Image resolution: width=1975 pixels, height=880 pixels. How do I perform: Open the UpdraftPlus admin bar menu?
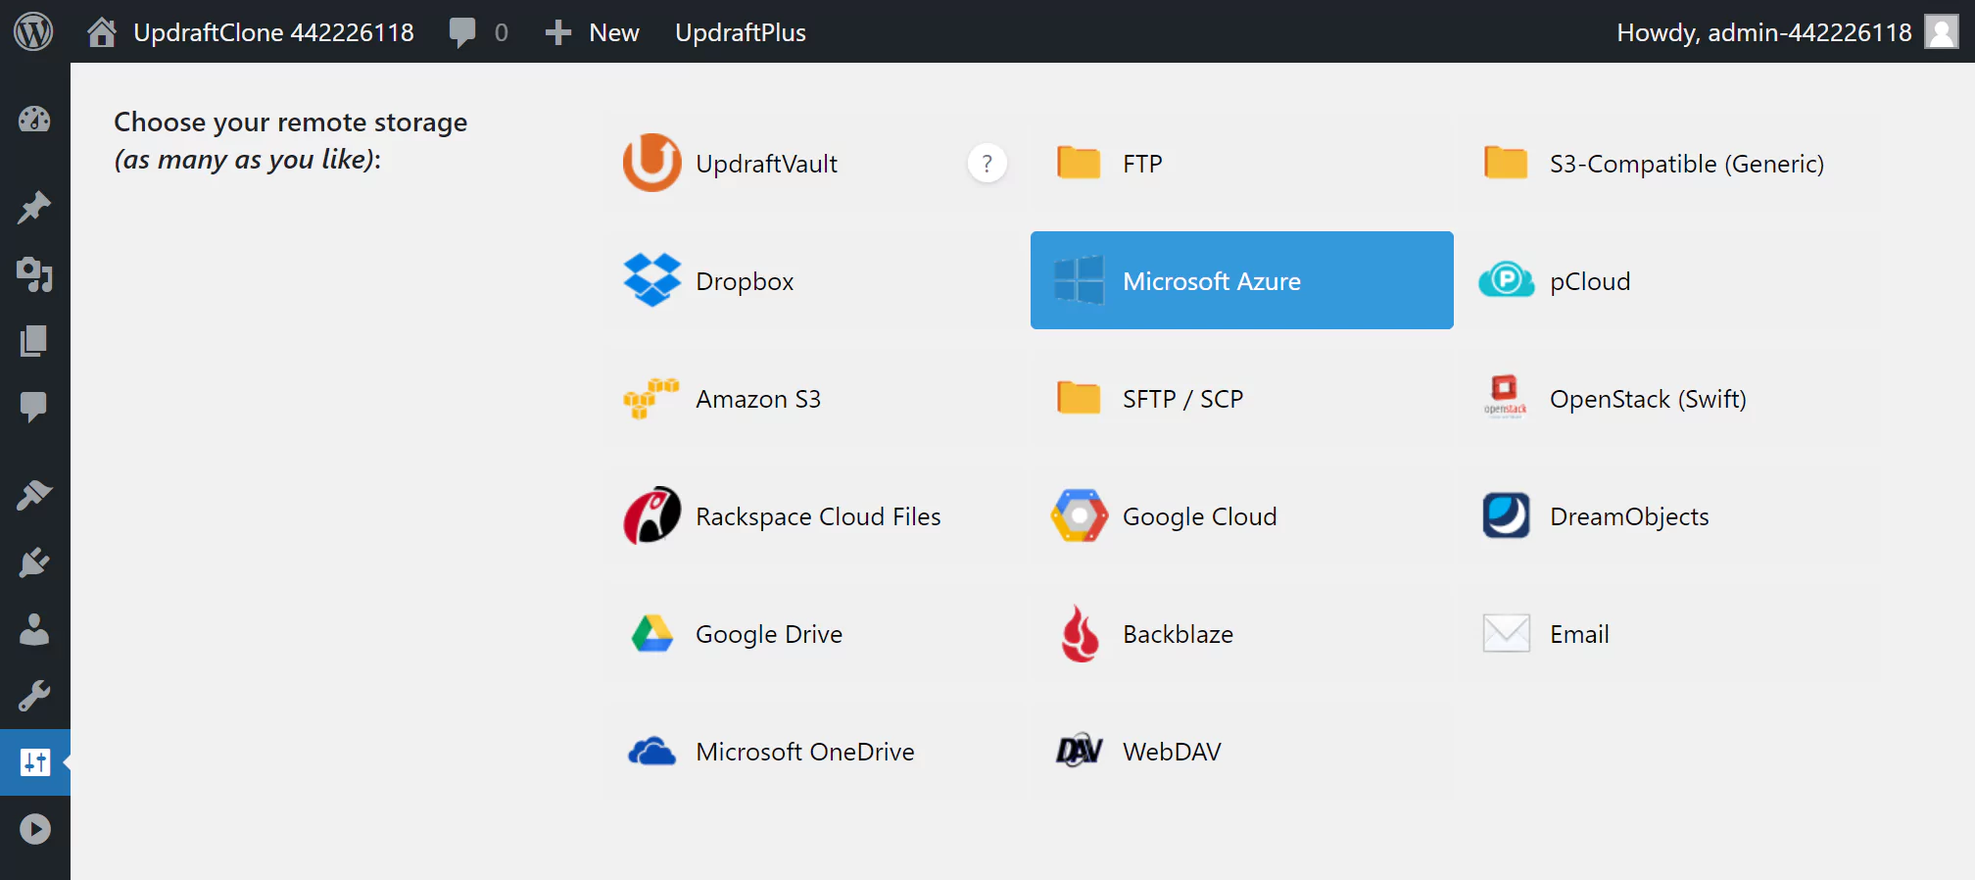740,32
